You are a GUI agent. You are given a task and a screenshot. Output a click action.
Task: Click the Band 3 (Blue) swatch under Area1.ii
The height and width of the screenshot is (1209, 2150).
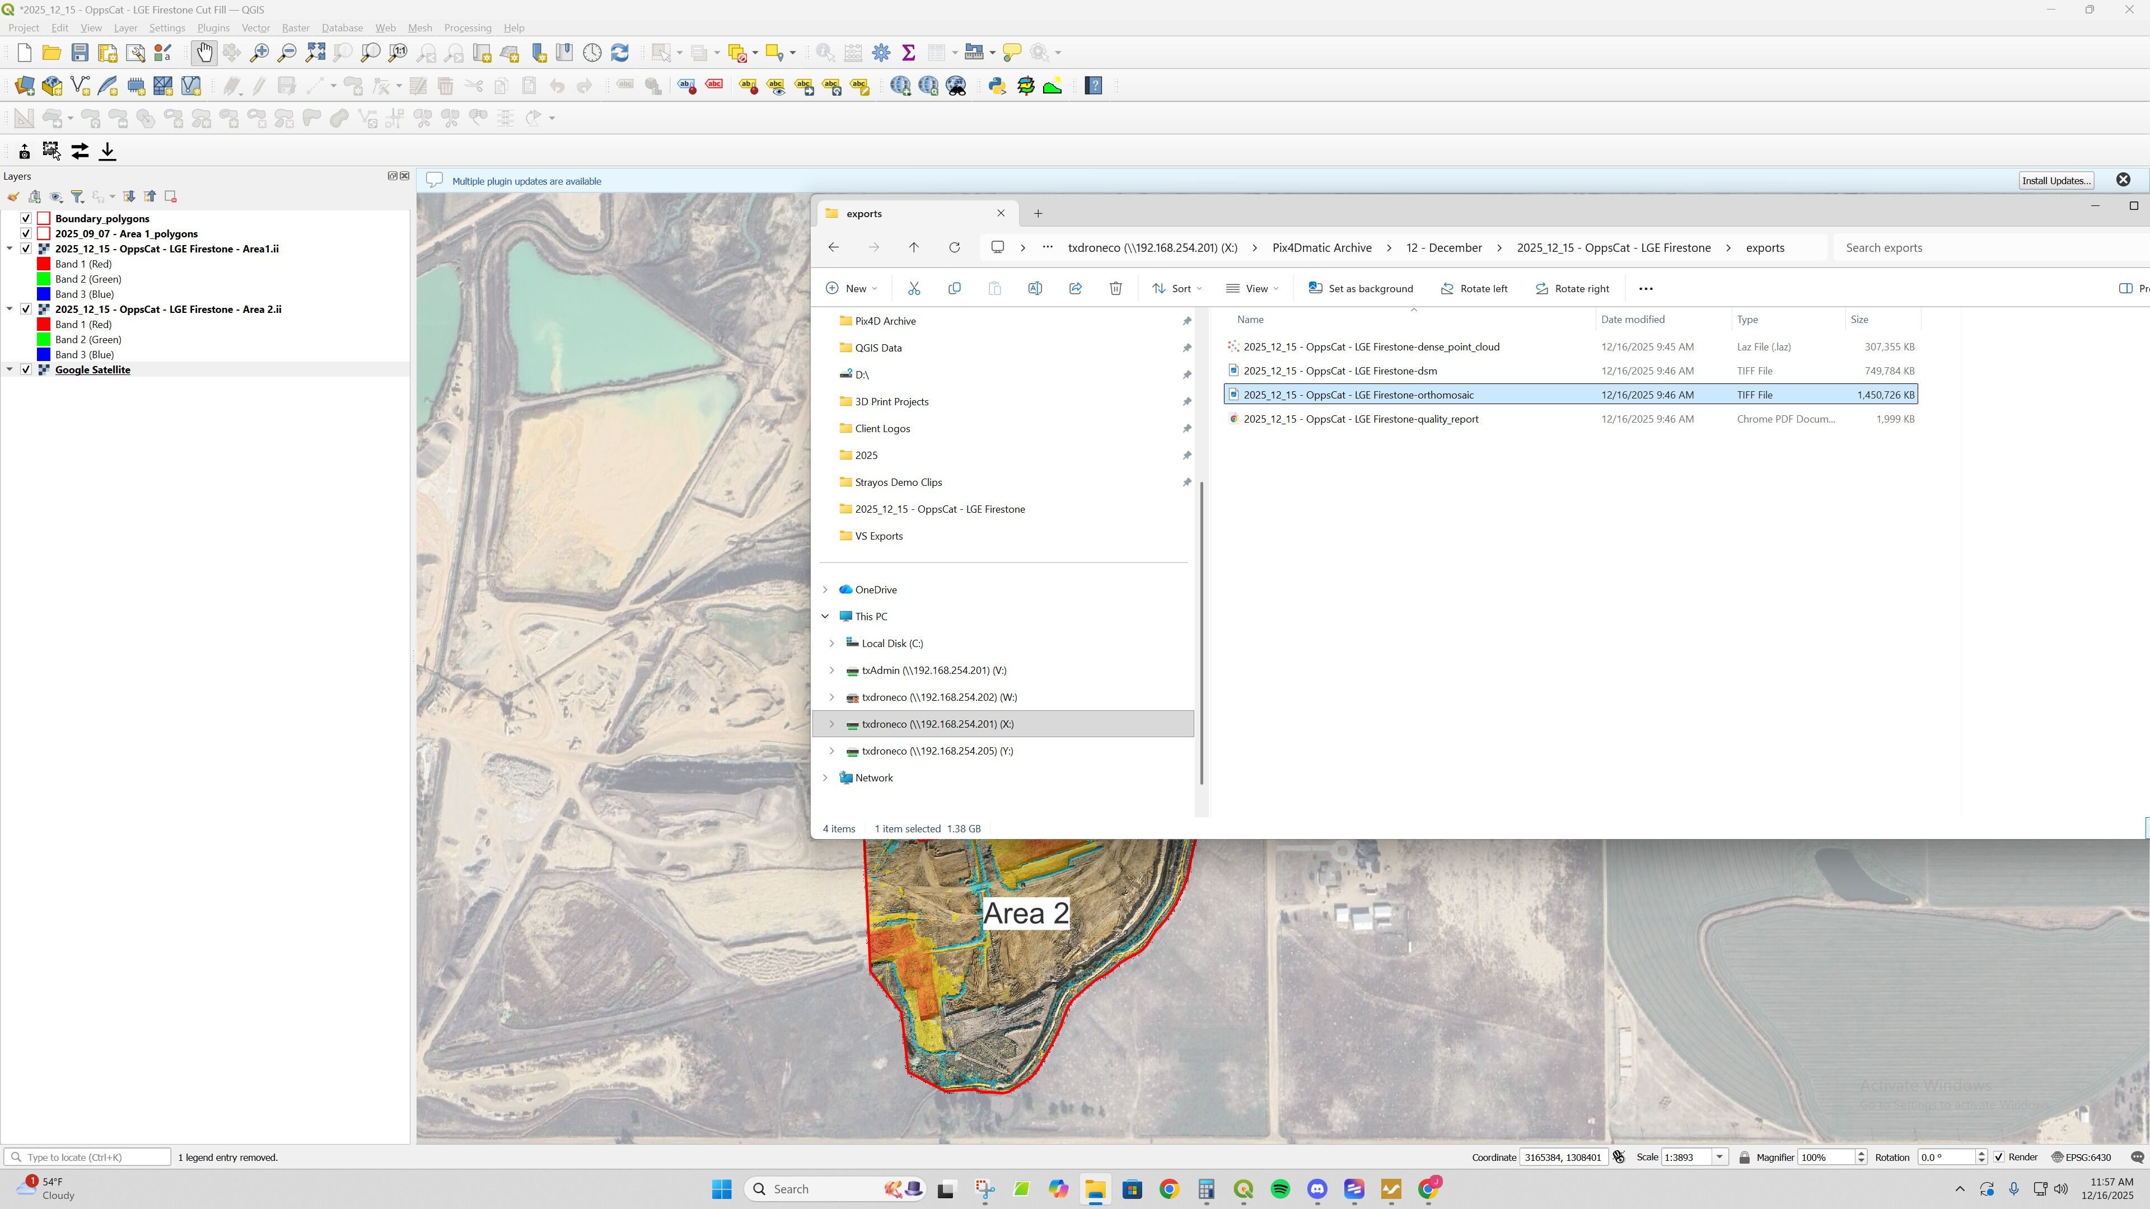pos(44,294)
